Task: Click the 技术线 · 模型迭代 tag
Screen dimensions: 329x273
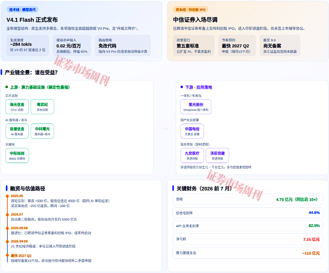Action: pos(23,10)
